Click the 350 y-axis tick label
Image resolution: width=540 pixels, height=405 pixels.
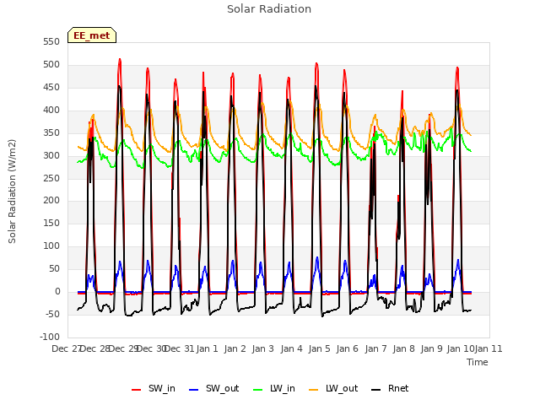point(51,132)
